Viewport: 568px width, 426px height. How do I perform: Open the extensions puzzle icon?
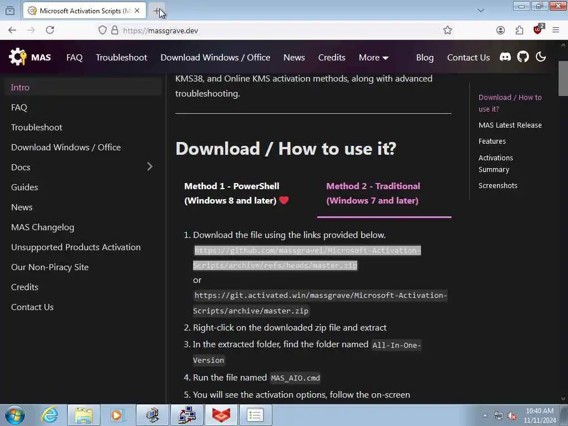click(x=519, y=31)
